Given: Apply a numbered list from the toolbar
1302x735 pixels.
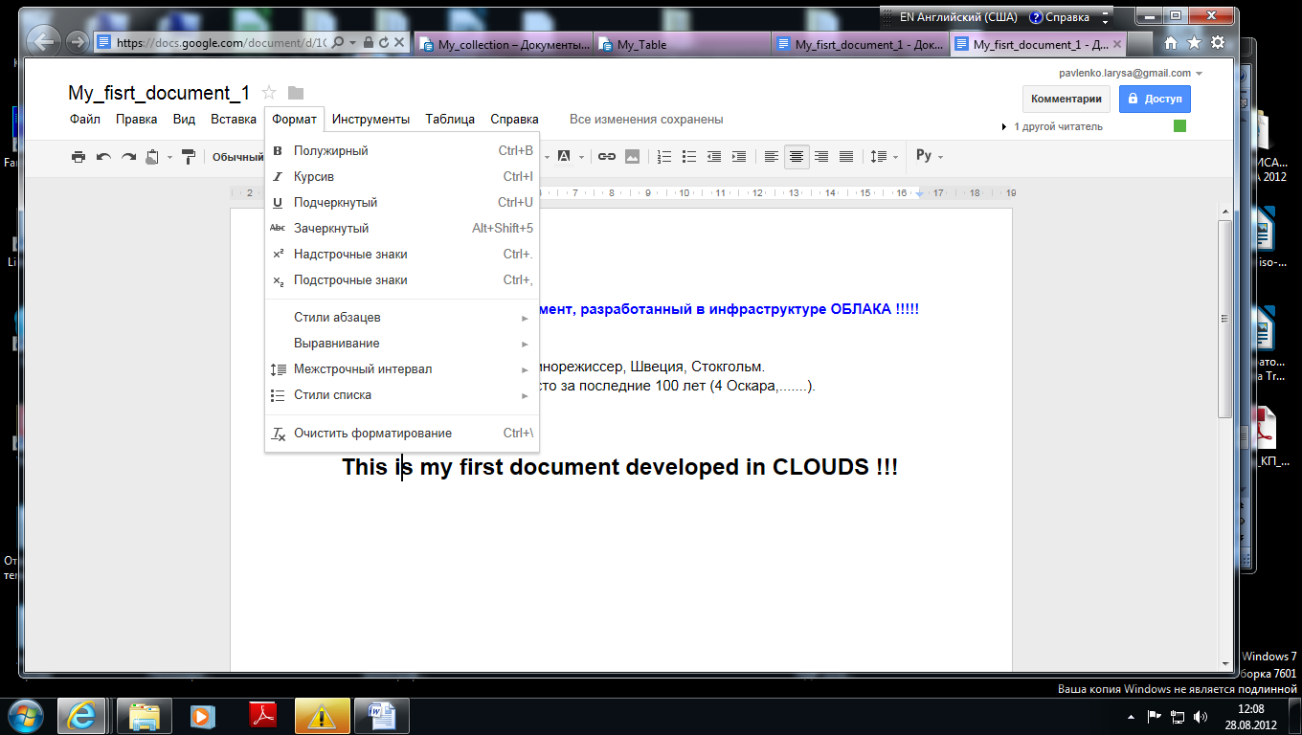Looking at the screenshot, I should tap(664, 157).
